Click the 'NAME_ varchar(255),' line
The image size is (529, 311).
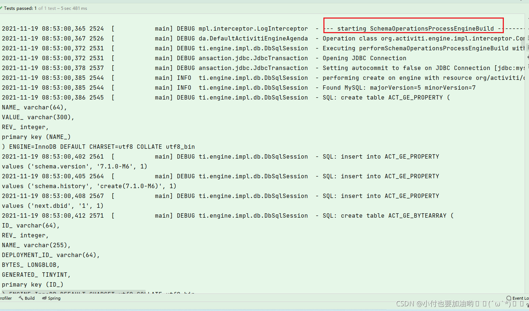coord(36,245)
